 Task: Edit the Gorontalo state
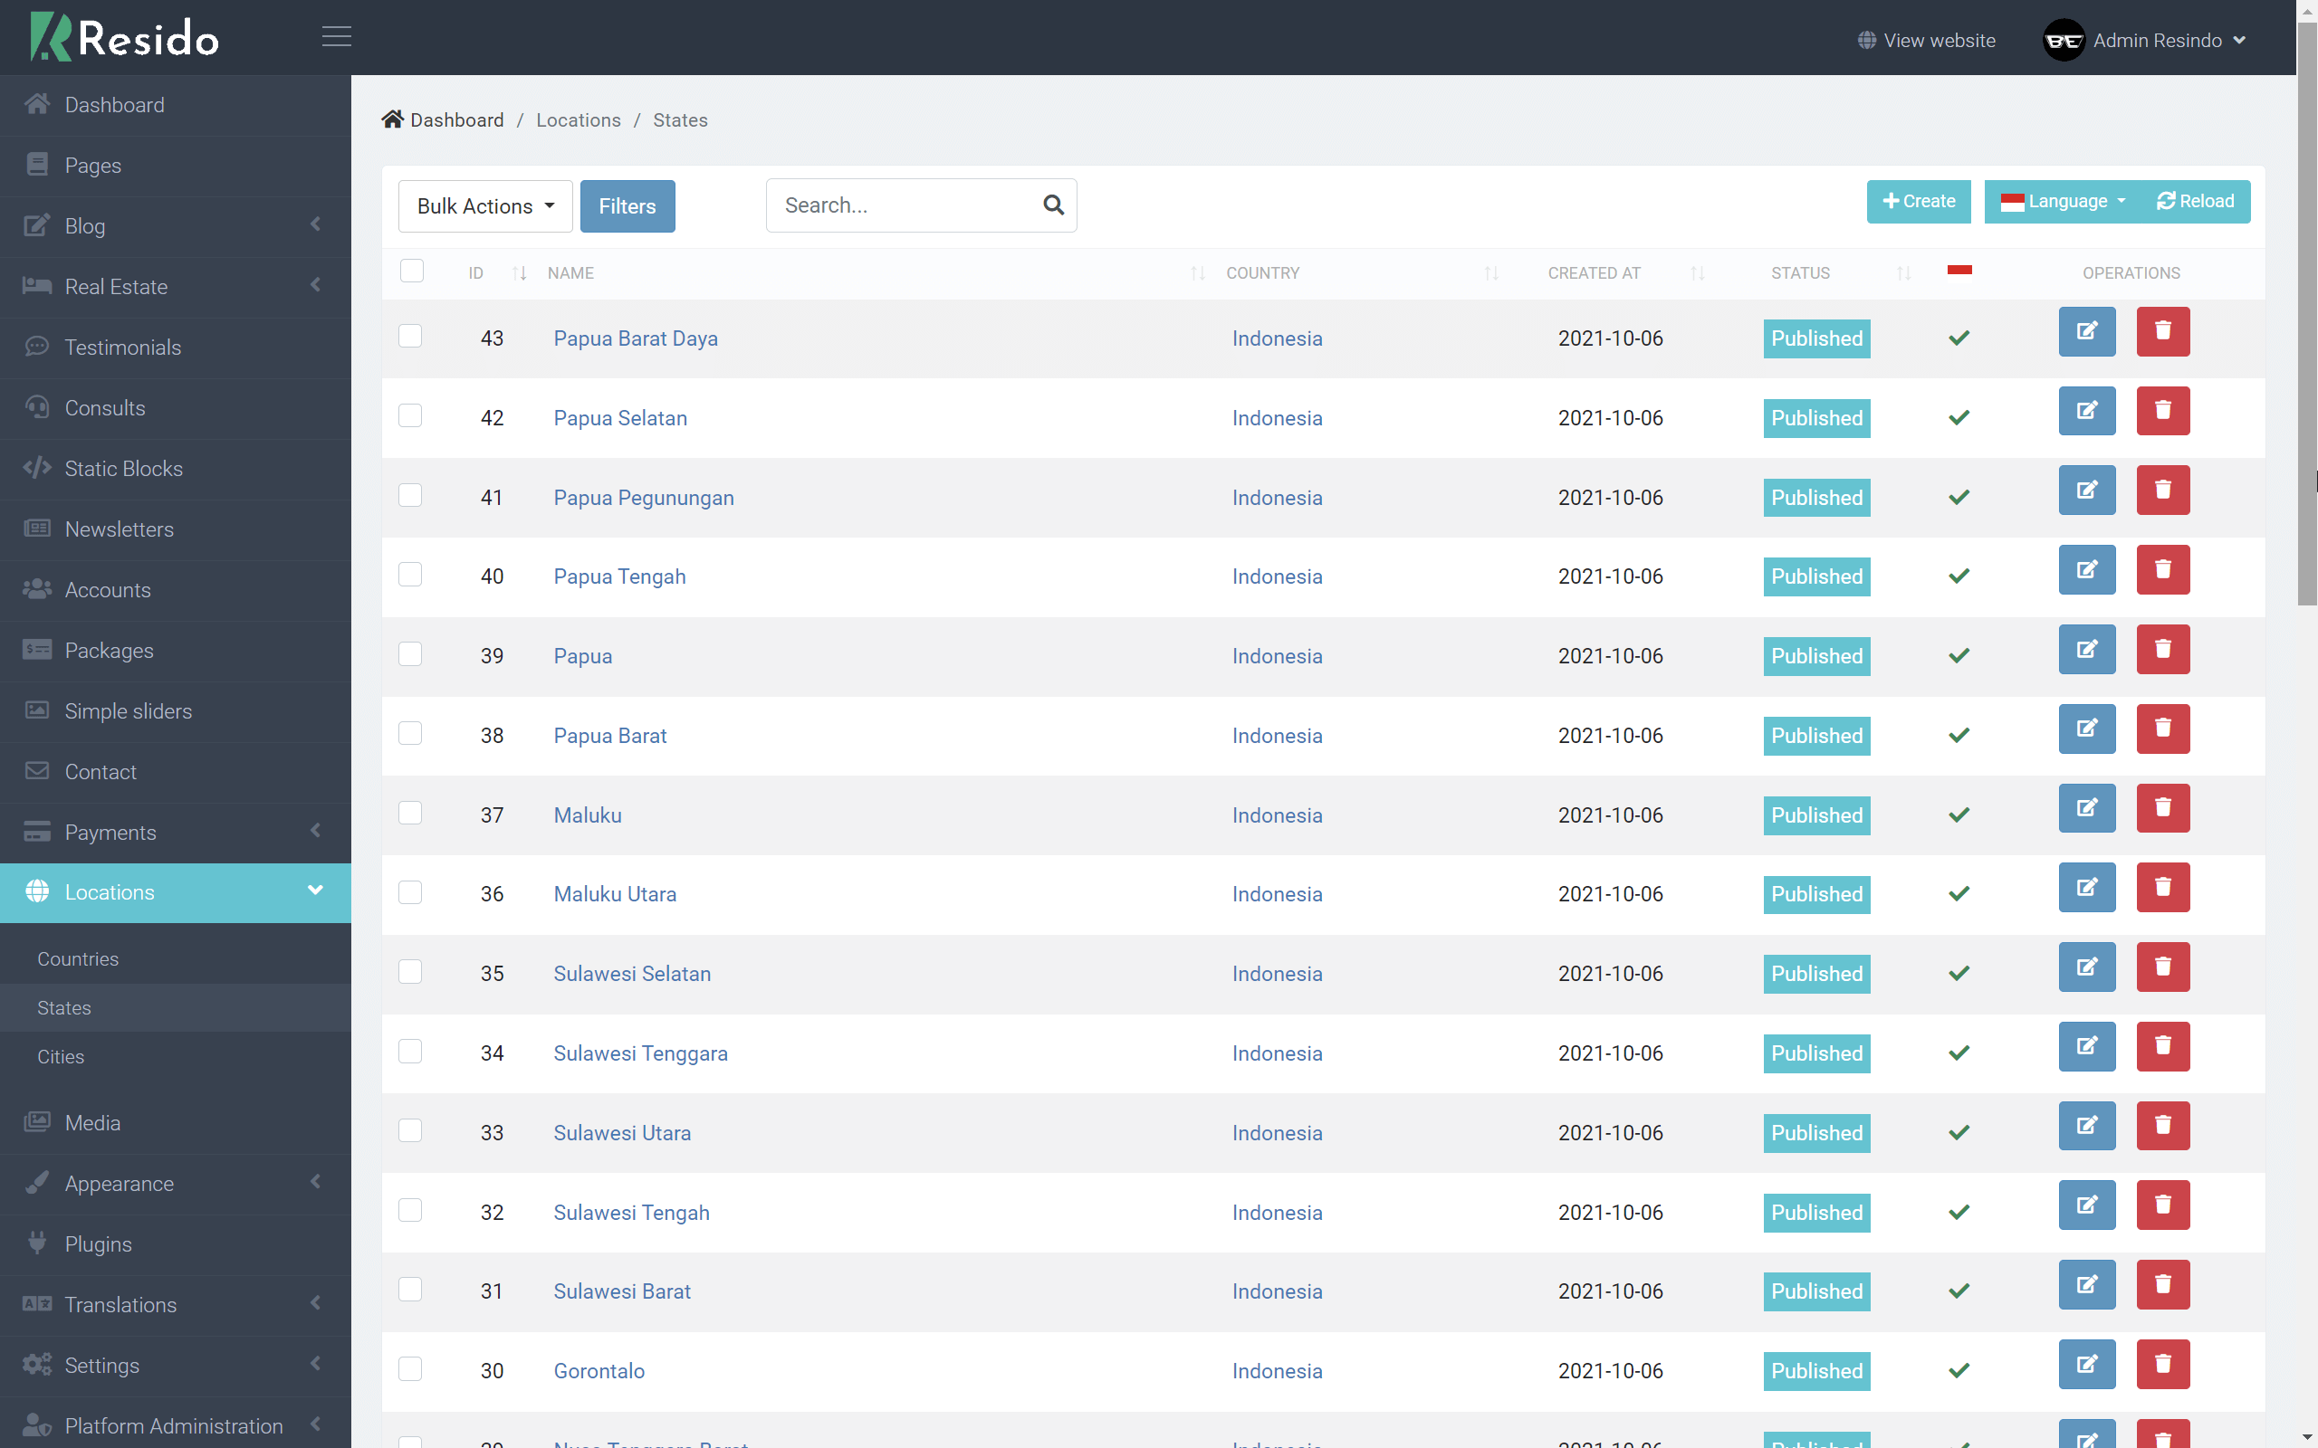tap(2086, 1364)
